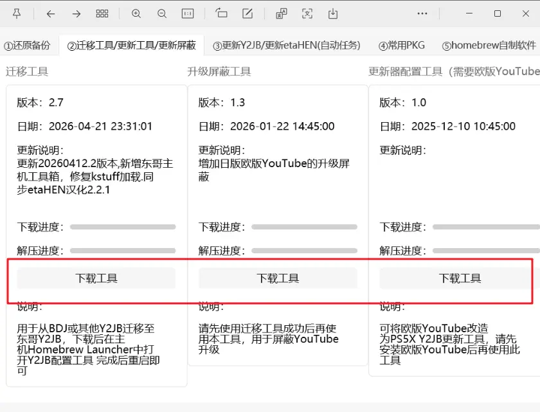The image size is (540, 412).
Task: Open the edit/annotate tool
Action: 248,13
